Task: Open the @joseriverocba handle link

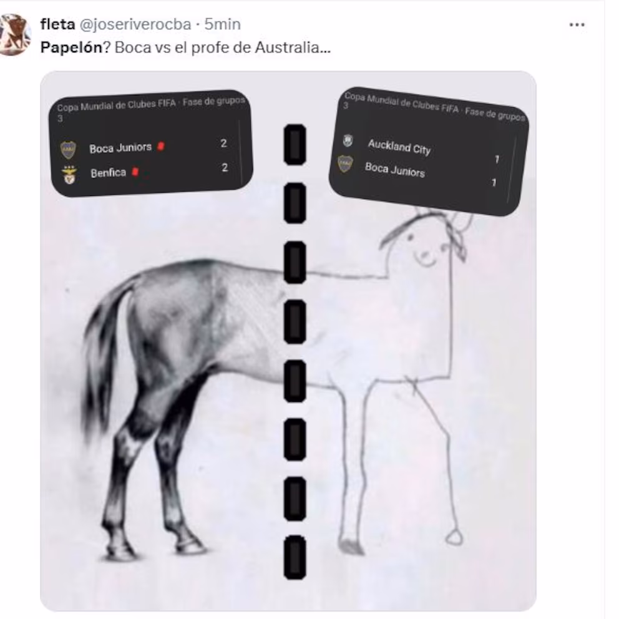Action: (x=135, y=24)
